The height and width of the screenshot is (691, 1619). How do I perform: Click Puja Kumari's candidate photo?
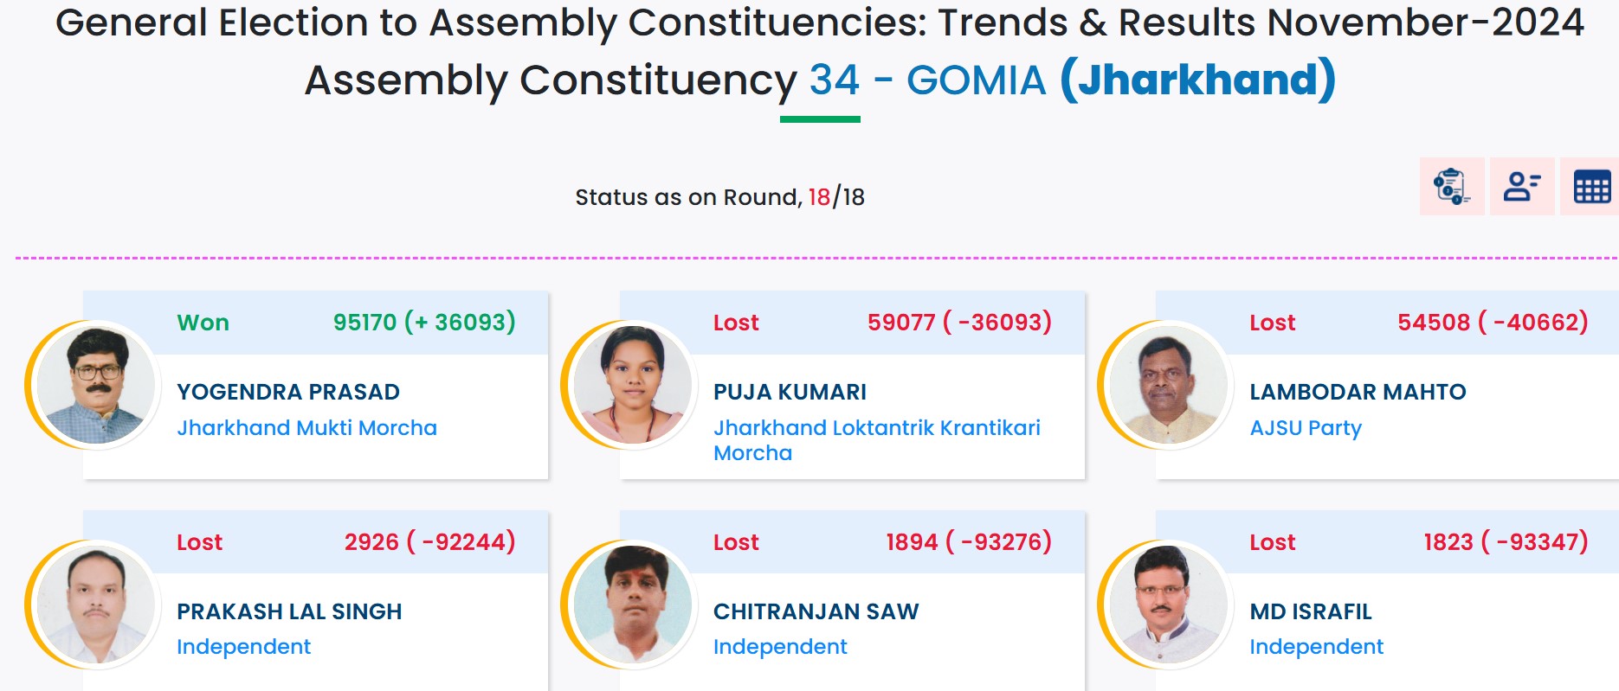(x=632, y=385)
